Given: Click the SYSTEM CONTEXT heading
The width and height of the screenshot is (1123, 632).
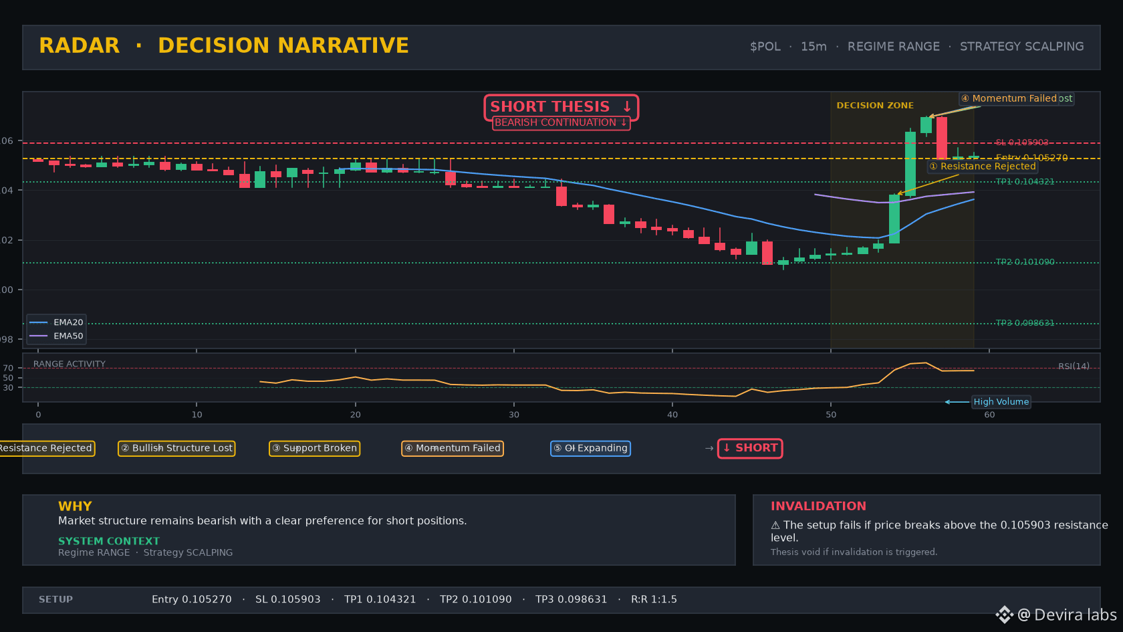Looking at the screenshot, I should click(109, 541).
